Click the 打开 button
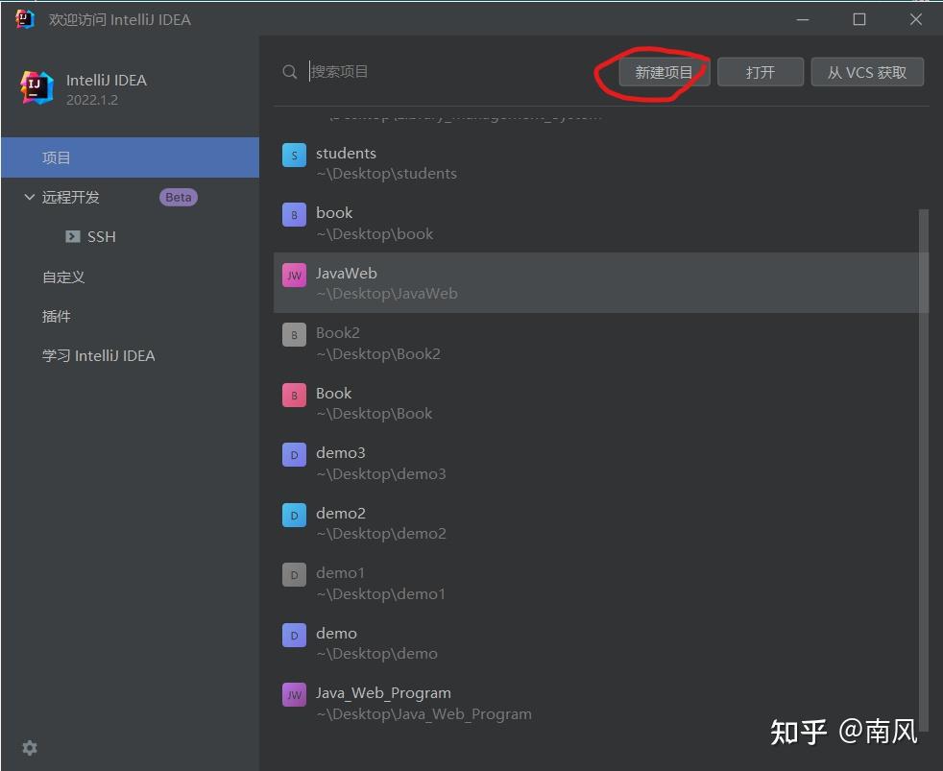 click(x=761, y=72)
